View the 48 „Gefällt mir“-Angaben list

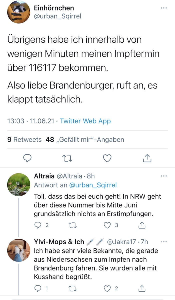pyautogui.click(x=85, y=139)
